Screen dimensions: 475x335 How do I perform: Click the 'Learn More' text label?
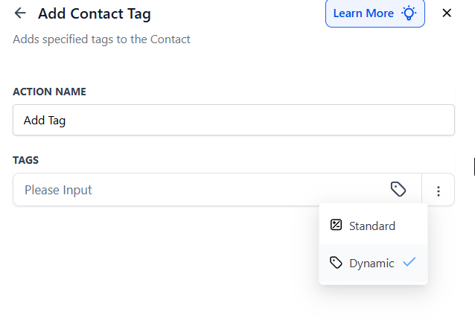[363, 13]
